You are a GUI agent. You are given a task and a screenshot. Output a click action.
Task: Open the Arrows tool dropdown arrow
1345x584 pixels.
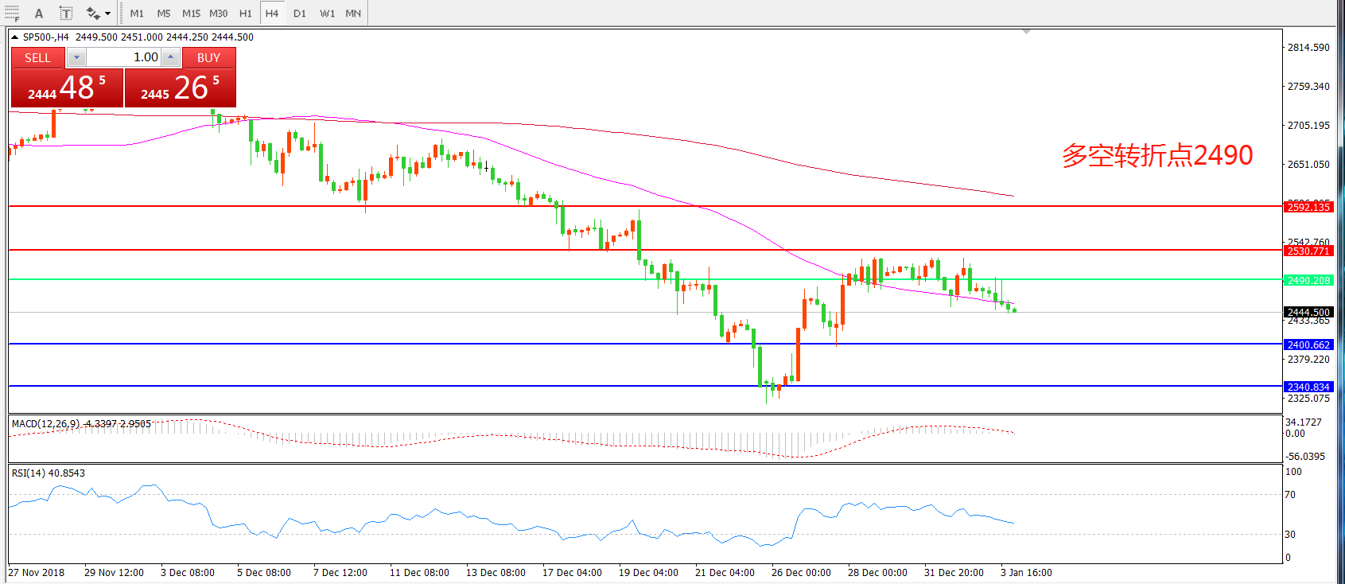pyautogui.click(x=108, y=14)
